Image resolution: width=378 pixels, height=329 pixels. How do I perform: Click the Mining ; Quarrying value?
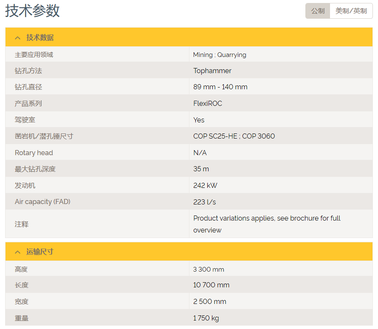click(x=220, y=55)
